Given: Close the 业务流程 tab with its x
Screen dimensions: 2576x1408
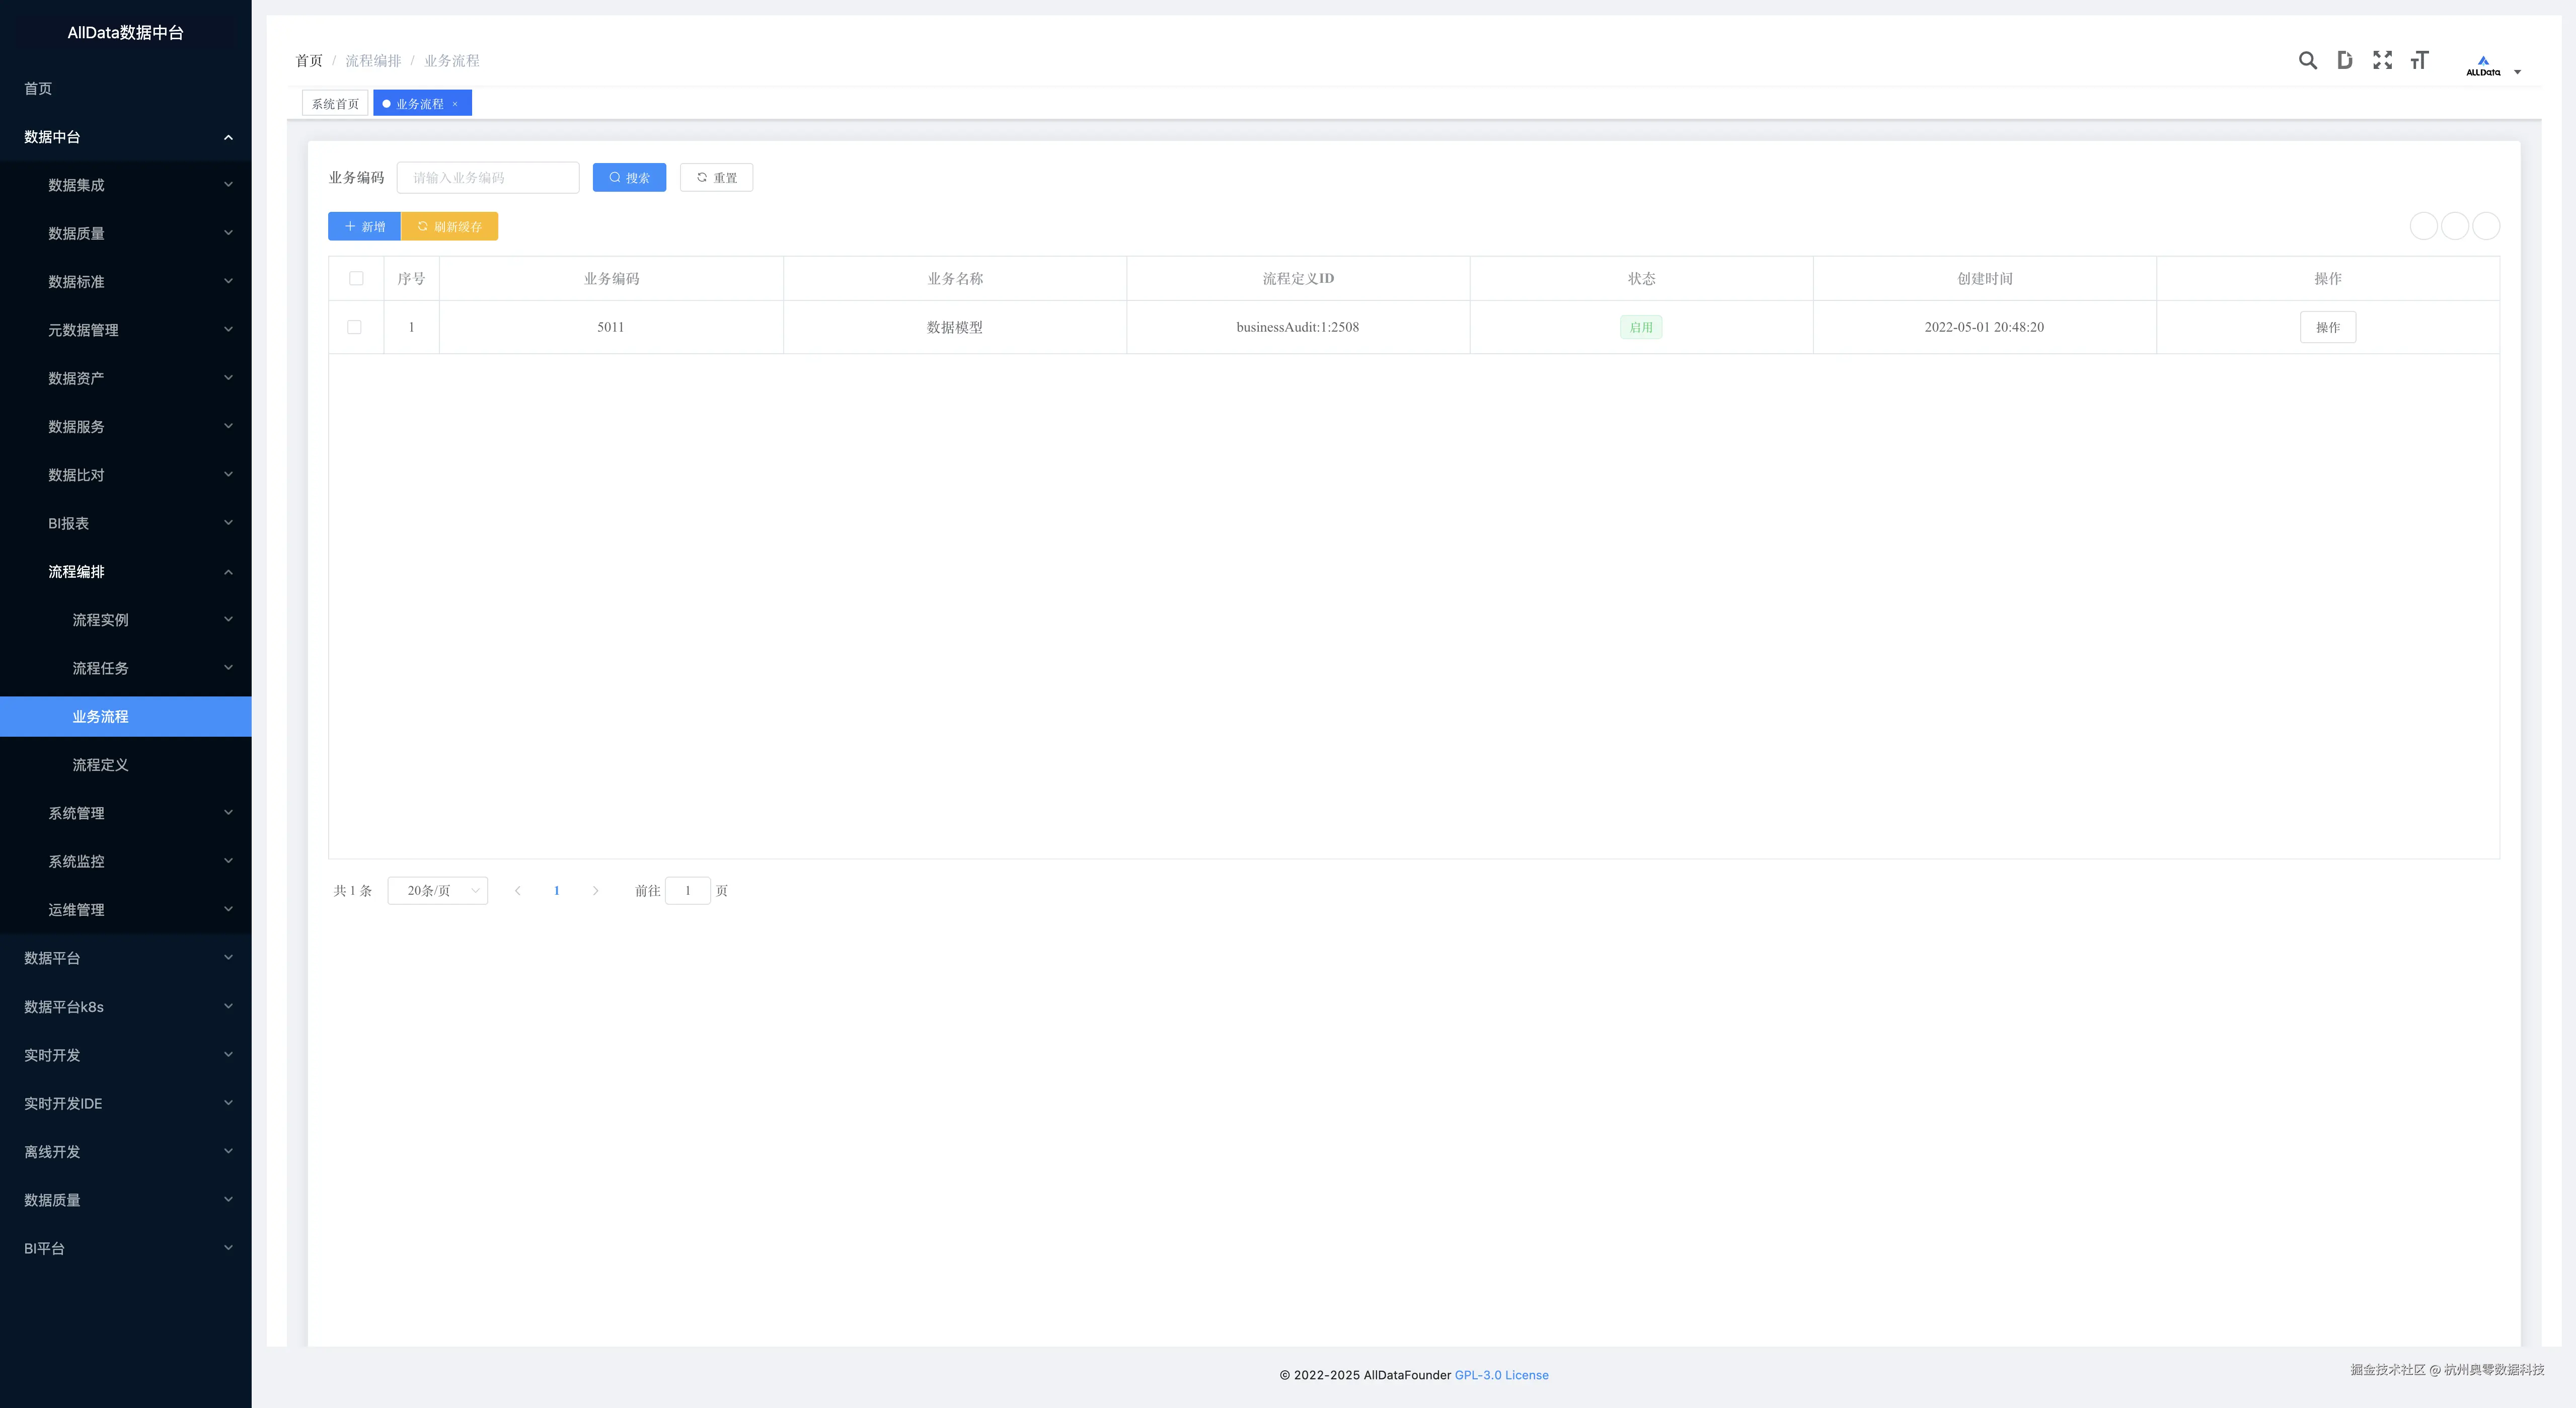Looking at the screenshot, I should click(x=455, y=104).
